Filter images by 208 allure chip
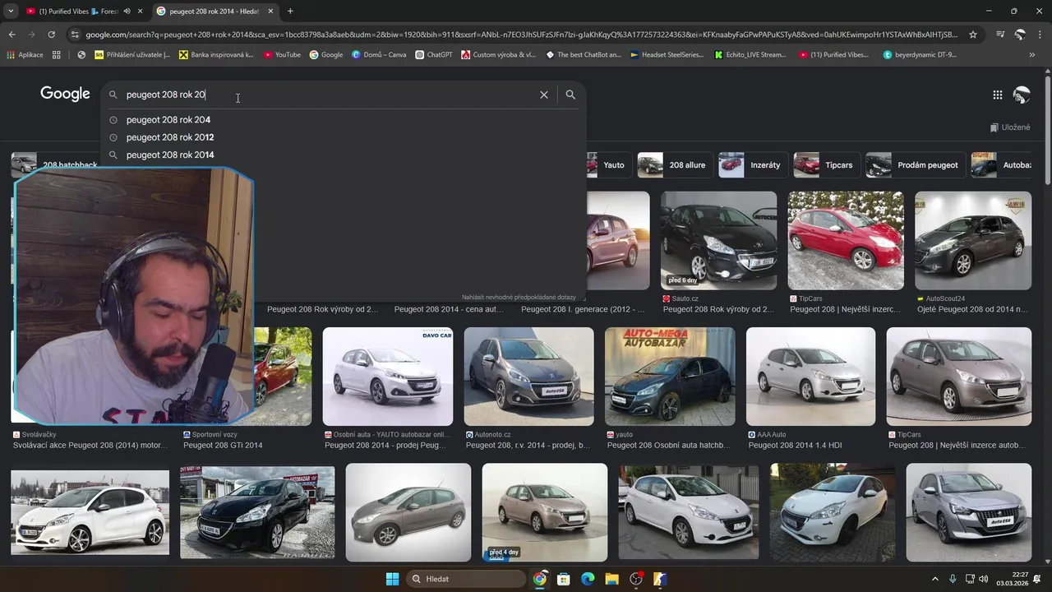The height and width of the screenshot is (592, 1052). (674, 165)
